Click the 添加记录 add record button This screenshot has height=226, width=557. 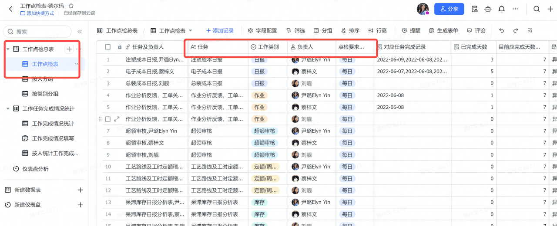click(x=220, y=31)
